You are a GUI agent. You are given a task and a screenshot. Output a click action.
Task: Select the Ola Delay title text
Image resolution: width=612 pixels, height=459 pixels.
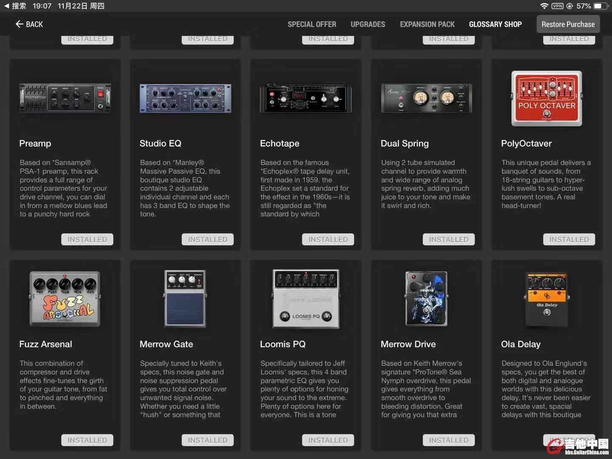[x=521, y=344]
